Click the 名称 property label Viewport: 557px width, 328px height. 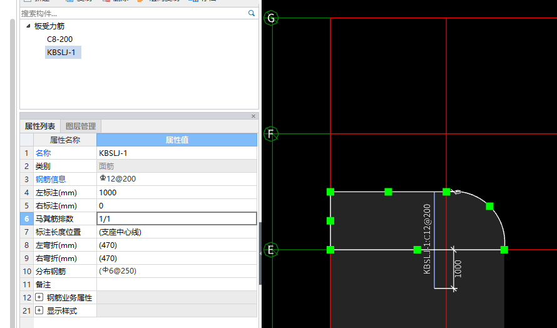43,153
